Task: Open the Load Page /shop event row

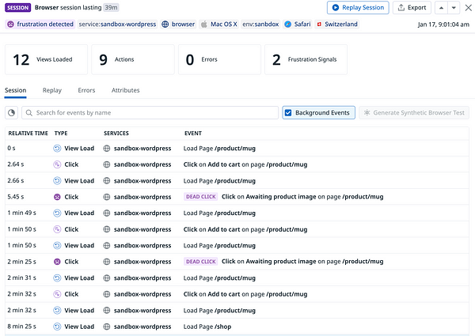Action: click(237, 327)
